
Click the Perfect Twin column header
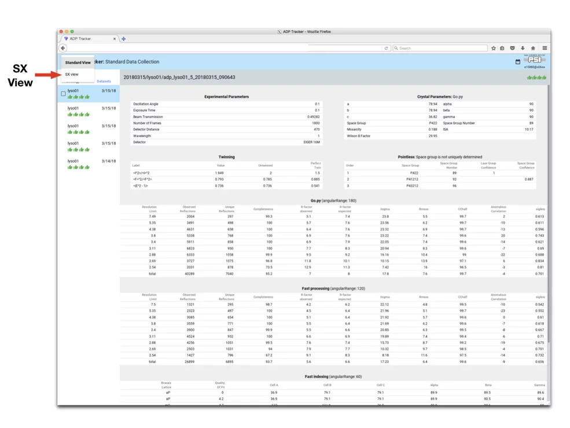pyautogui.click(x=316, y=166)
